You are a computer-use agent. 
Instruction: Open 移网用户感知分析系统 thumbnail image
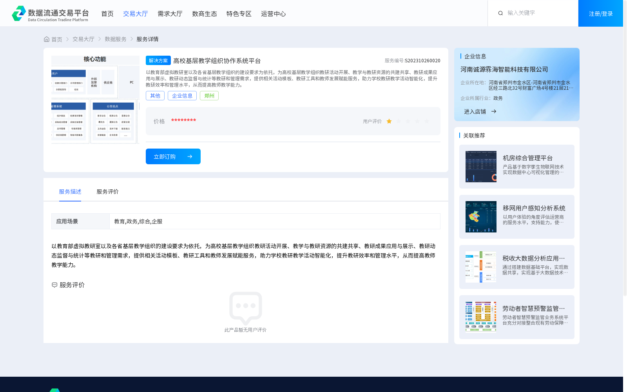481,217
